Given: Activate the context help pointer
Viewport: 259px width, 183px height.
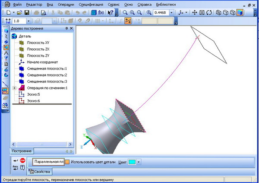Looking at the screenshot, I should (111, 13).
